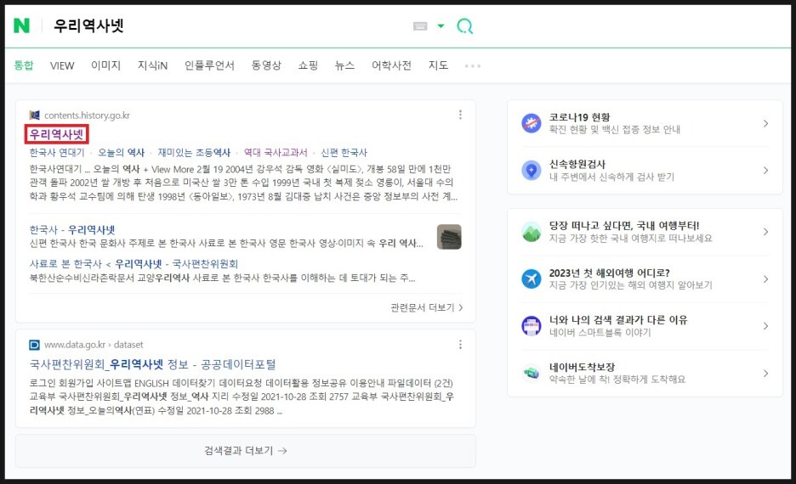Open the 인플루언서 tab
Screen dimensions: 796x484
[209, 65]
